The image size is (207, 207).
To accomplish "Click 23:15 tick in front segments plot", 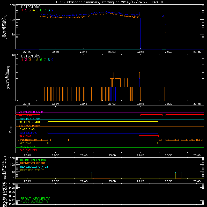I will coord(140,52).
